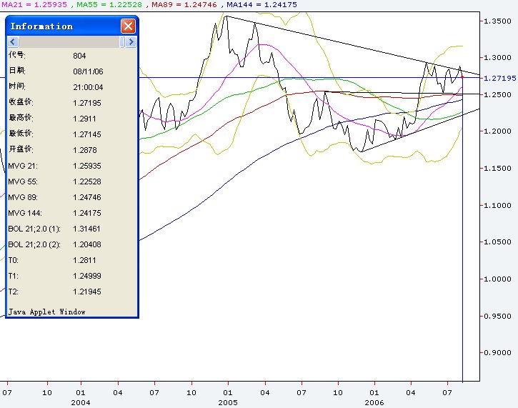Click the left scroll arrow in Information panel
The width and height of the screenshot is (518, 408).
click(13, 42)
